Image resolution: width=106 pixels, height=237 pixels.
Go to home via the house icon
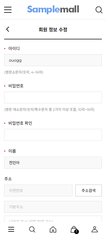tap(53, 229)
